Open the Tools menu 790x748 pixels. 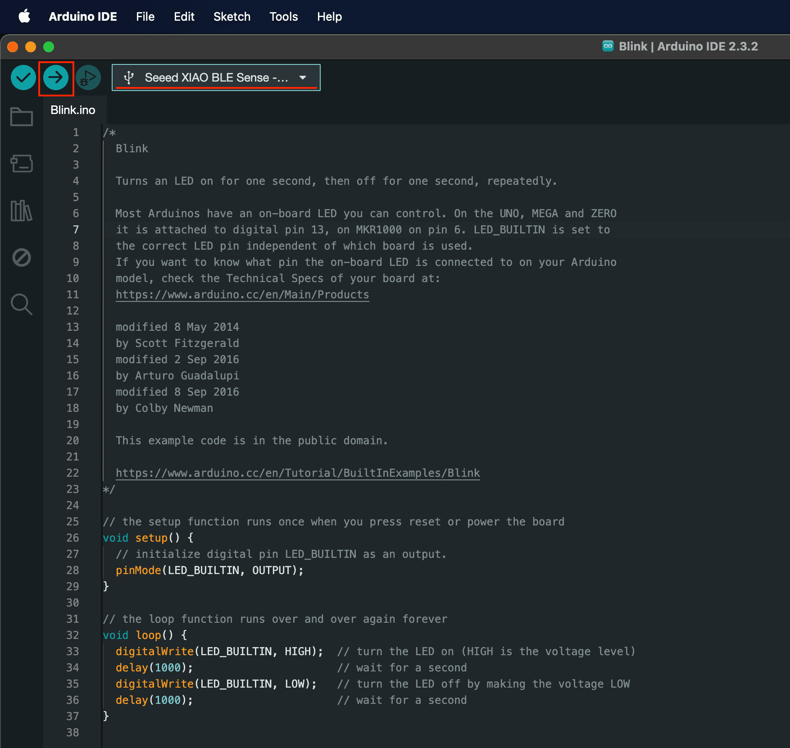pyautogui.click(x=284, y=17)
